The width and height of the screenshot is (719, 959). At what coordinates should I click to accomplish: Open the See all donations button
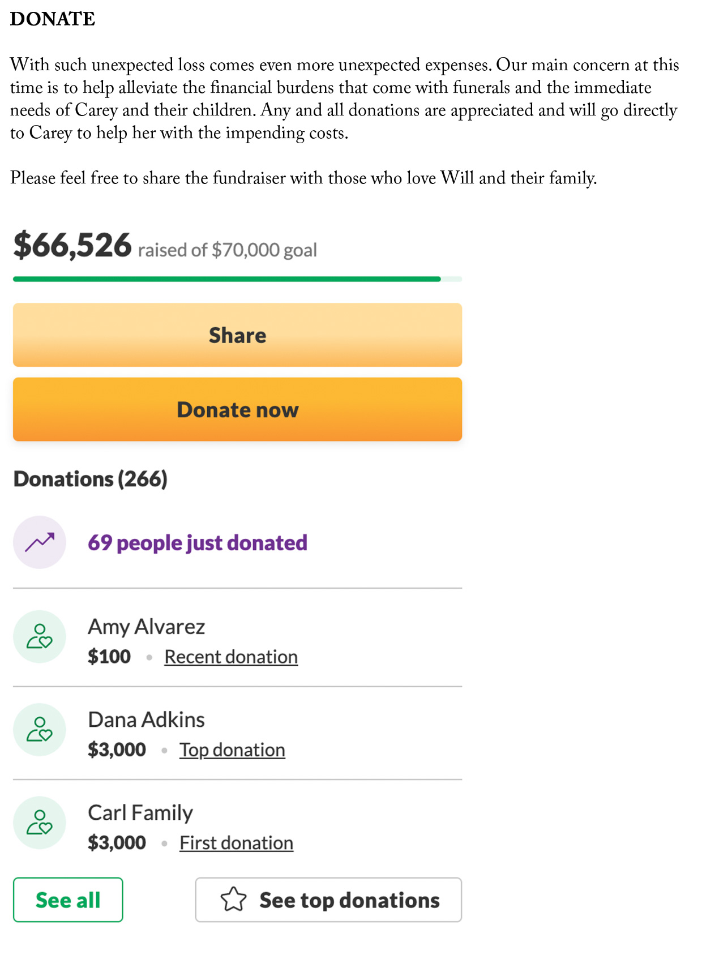pyautogui.click(x=68, y=900)
